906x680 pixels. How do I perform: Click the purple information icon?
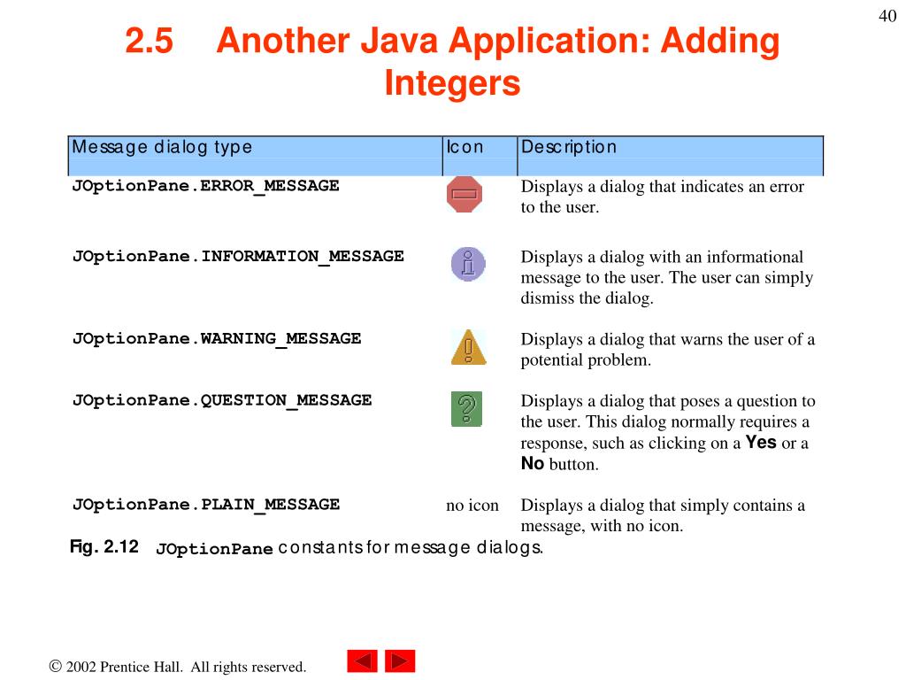(x=468, y=264)
